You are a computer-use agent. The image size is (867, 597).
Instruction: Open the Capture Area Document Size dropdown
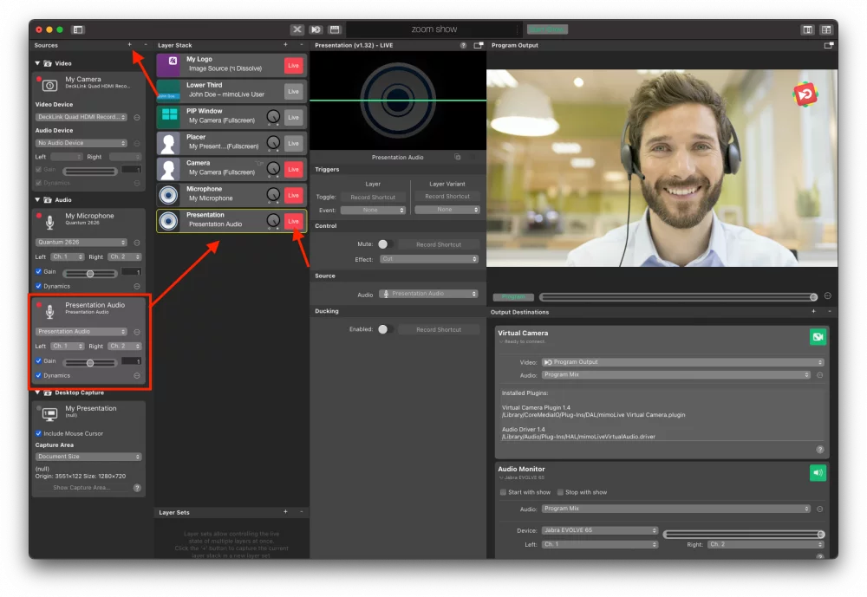[x=88, y=457]
